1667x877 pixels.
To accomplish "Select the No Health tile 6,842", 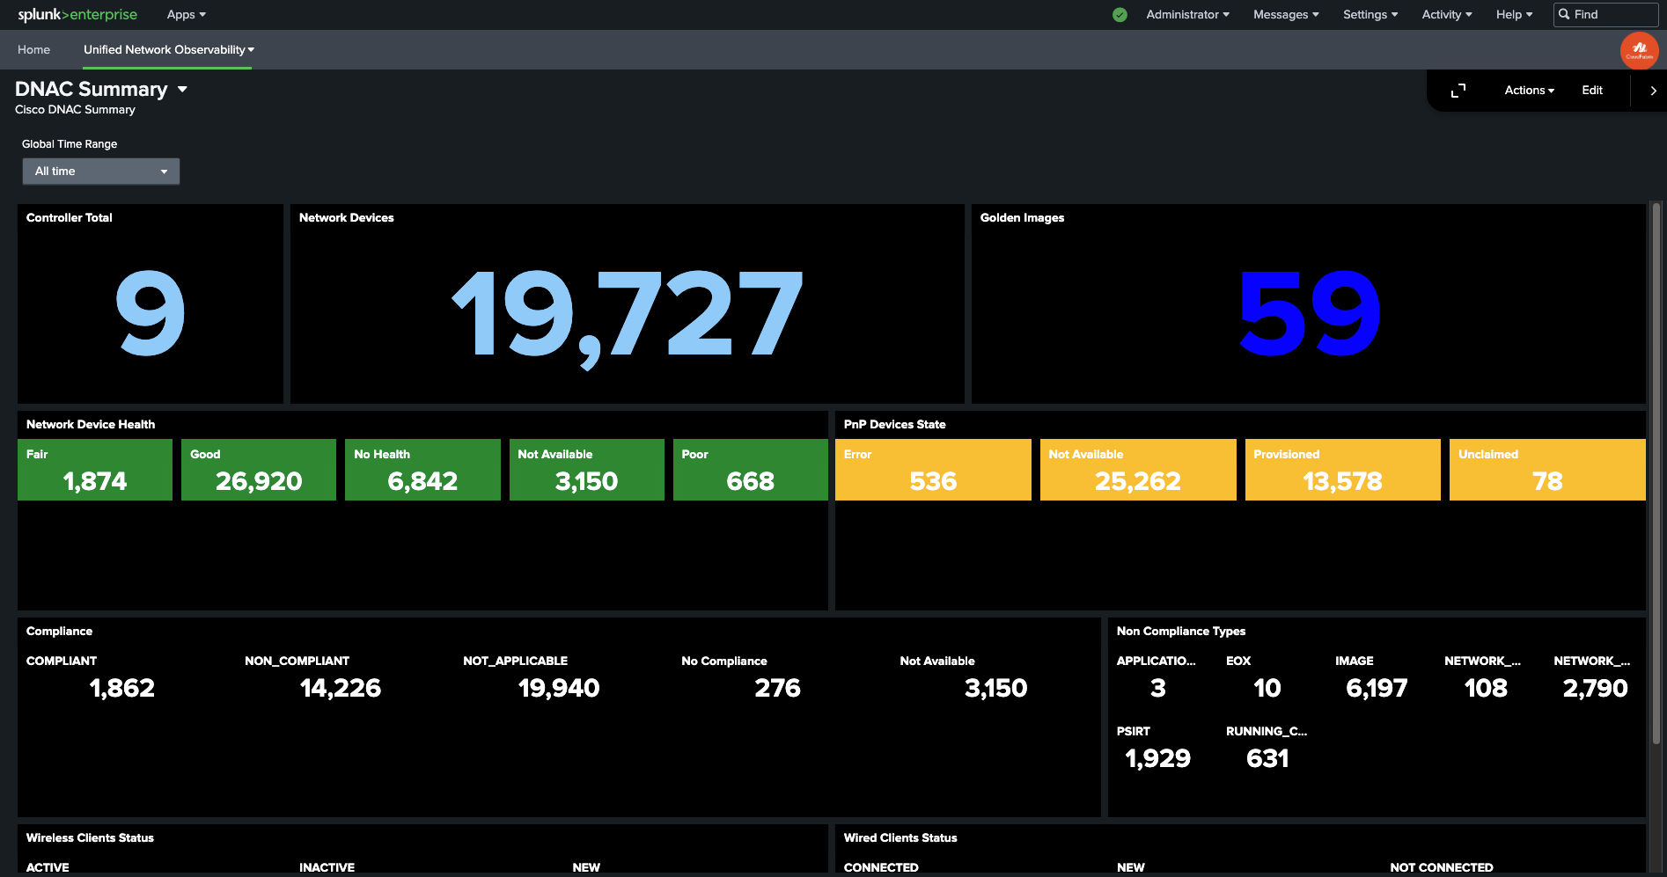I will (422, 470).
